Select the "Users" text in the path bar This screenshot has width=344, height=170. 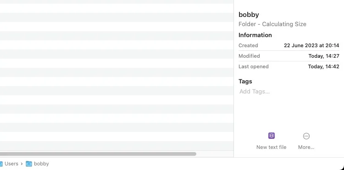point(11,164)
